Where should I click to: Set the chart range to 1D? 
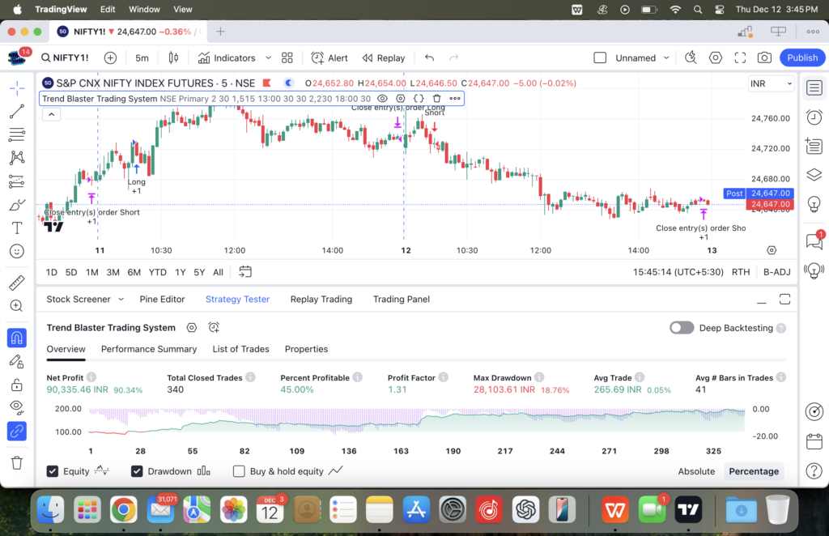[x=51, y=272]
